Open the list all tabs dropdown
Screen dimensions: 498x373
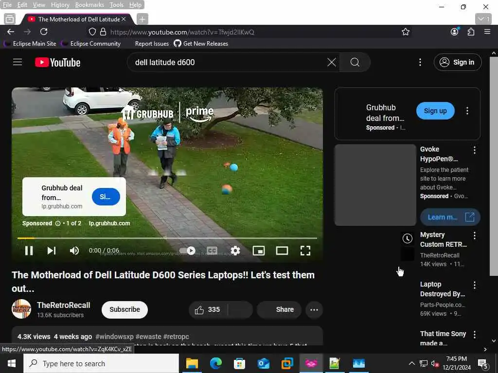point(483,19)
